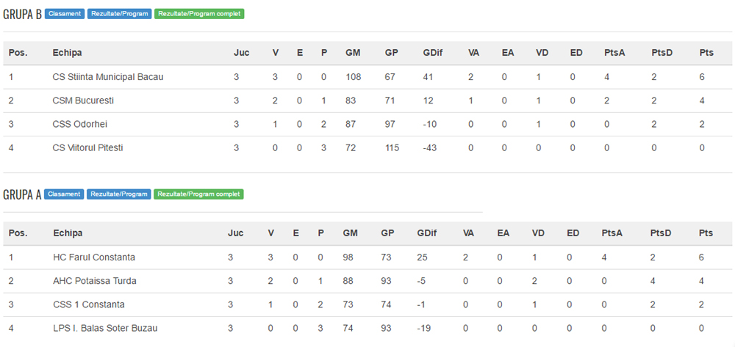The height and width of the screenshot is (347, 735).
Task: Click the Pts column header in Grupa B
Action: point(706,53)
